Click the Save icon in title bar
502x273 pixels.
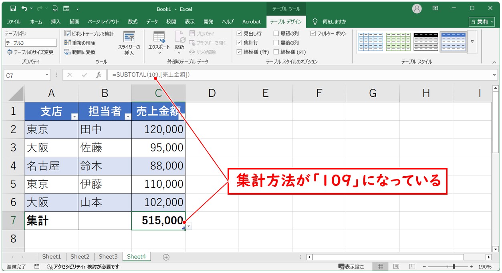pyautogui.click(x=13, y=8)
